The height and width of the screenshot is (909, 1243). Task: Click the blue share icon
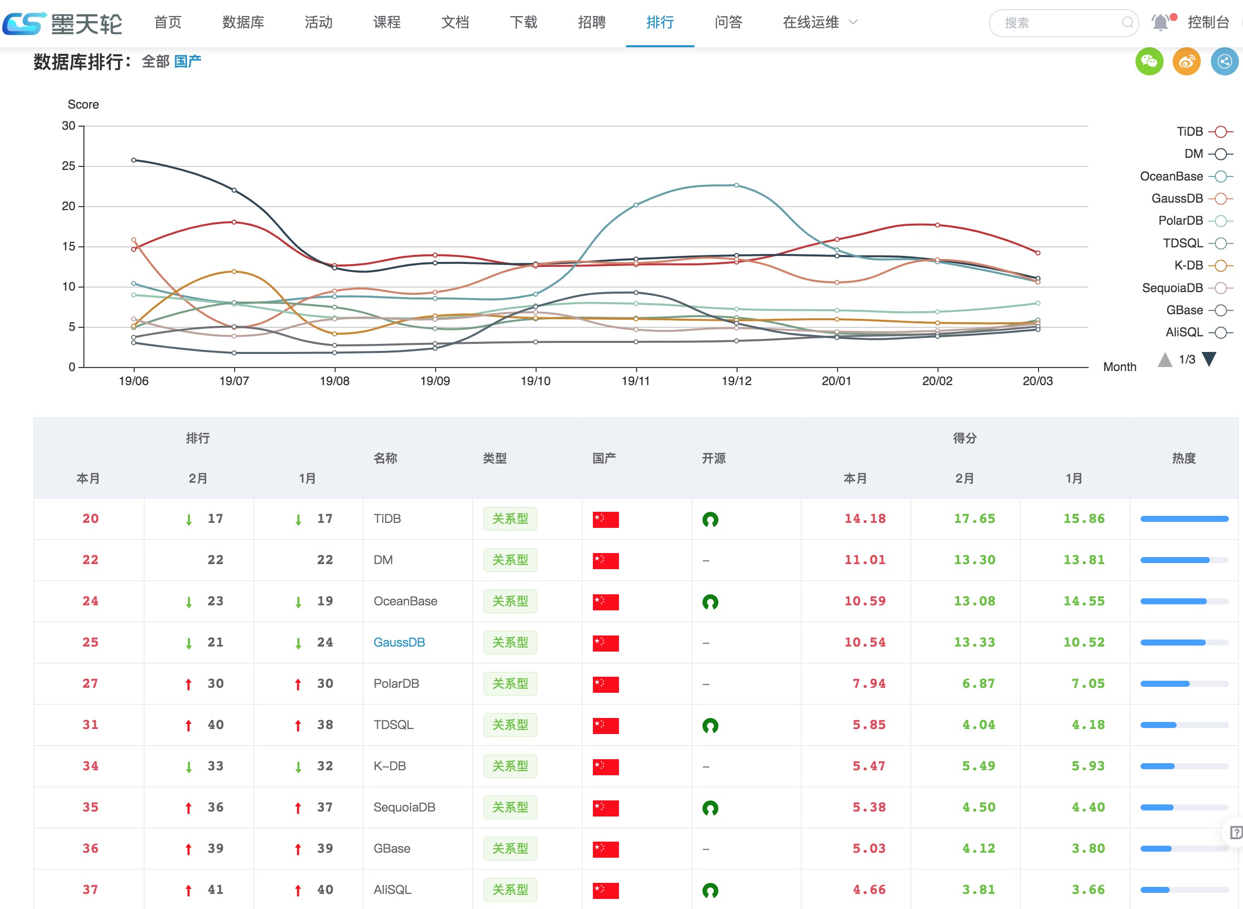[1224, 62]
